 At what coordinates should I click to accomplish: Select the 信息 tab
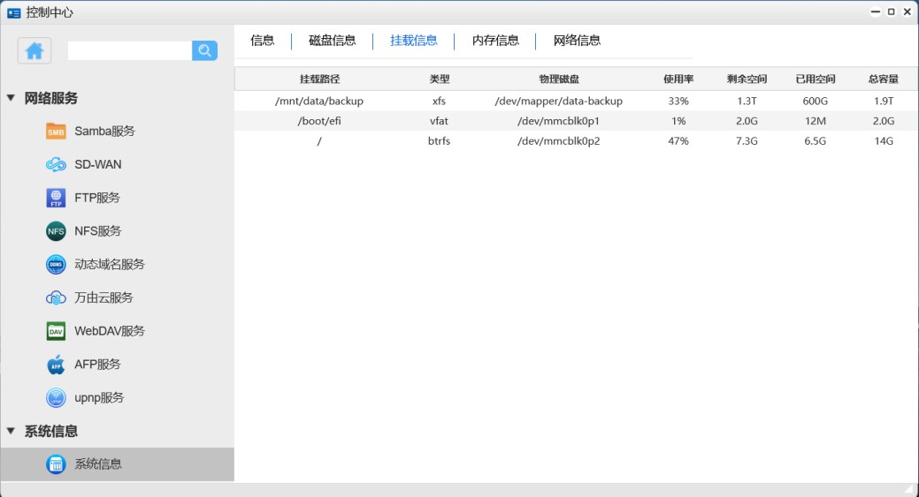(263, 41)
